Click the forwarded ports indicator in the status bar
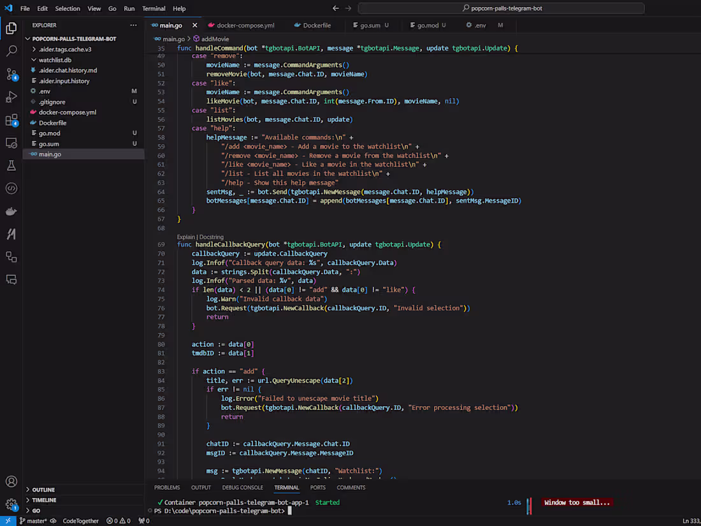701x526 pixels. [x=144, y=521]
